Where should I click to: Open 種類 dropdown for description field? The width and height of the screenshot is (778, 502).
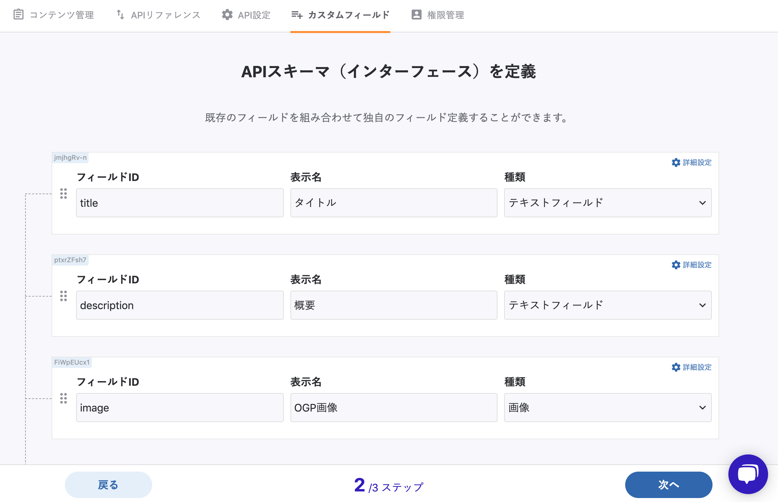(607, 305)
